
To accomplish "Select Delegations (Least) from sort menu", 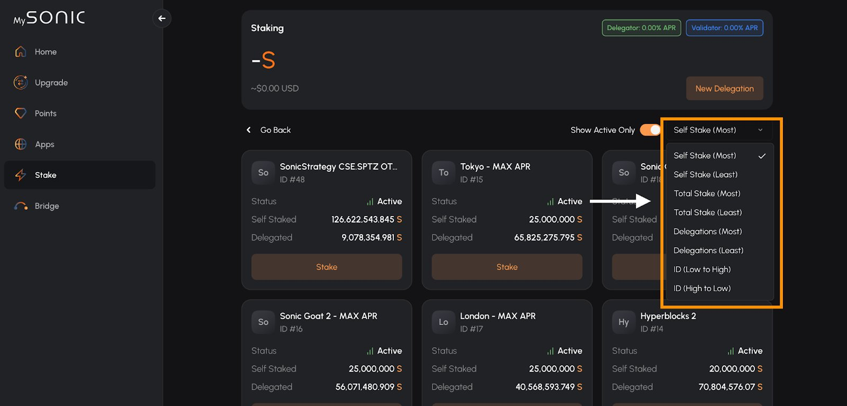I will (708, 250).
